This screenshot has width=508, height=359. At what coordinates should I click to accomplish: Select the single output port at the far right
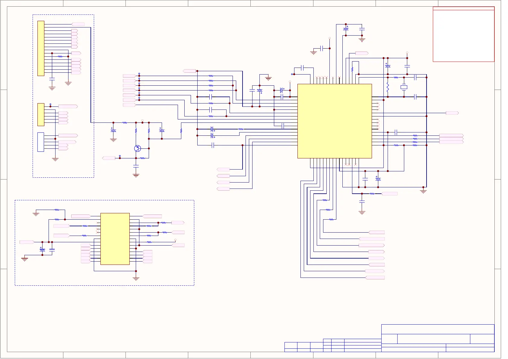point(452,113)
